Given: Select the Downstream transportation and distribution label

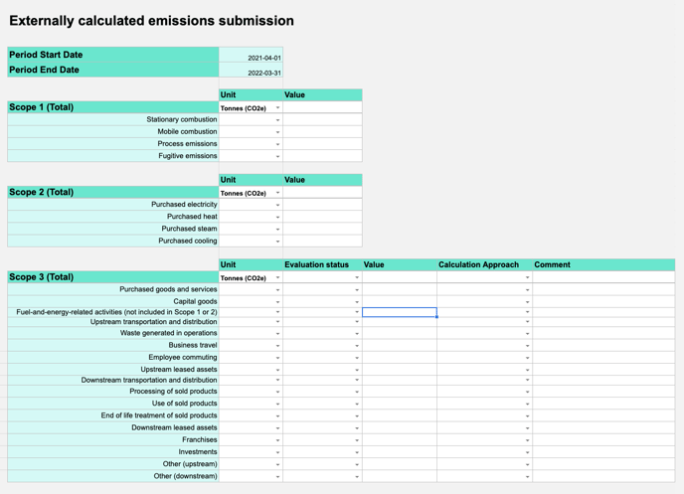Looking at the screenshot, I should [x=113, y=381].
